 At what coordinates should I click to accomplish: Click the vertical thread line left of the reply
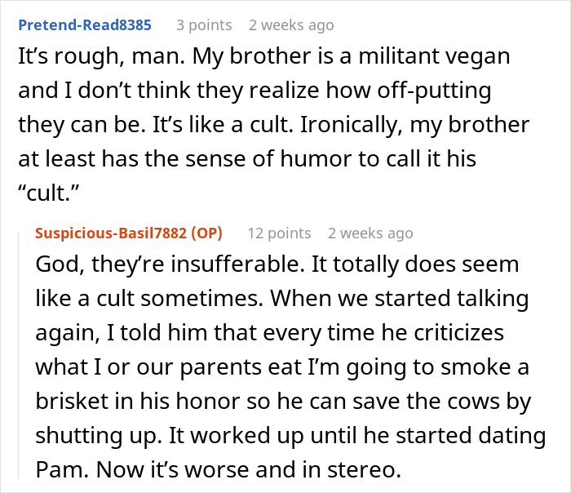click(20, 359)
